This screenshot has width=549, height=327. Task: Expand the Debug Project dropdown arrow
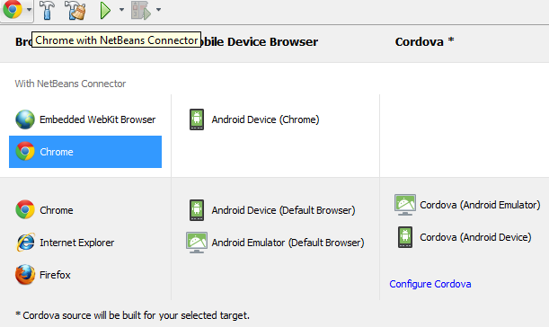point(159,10)
